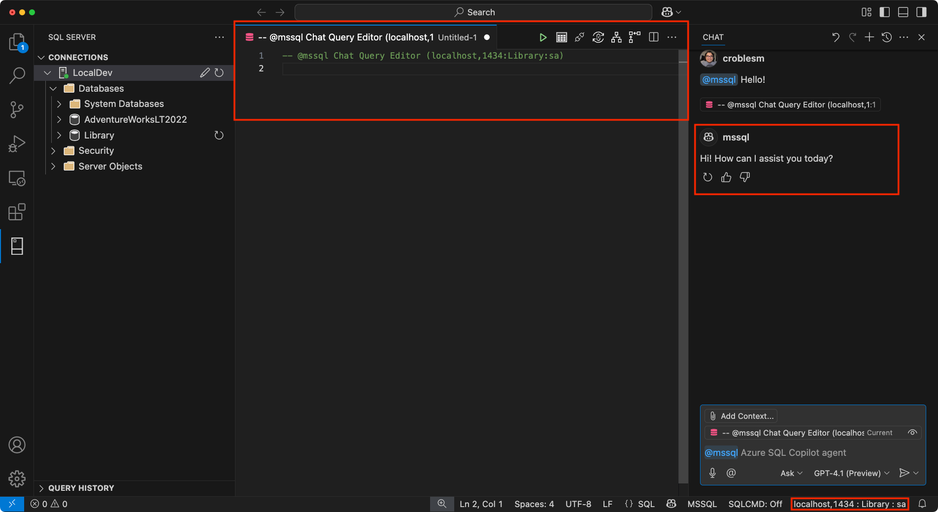Click the results grid icon in editor toolbar
The height and width of the screenshot is (512, 938).
point(562,37)
